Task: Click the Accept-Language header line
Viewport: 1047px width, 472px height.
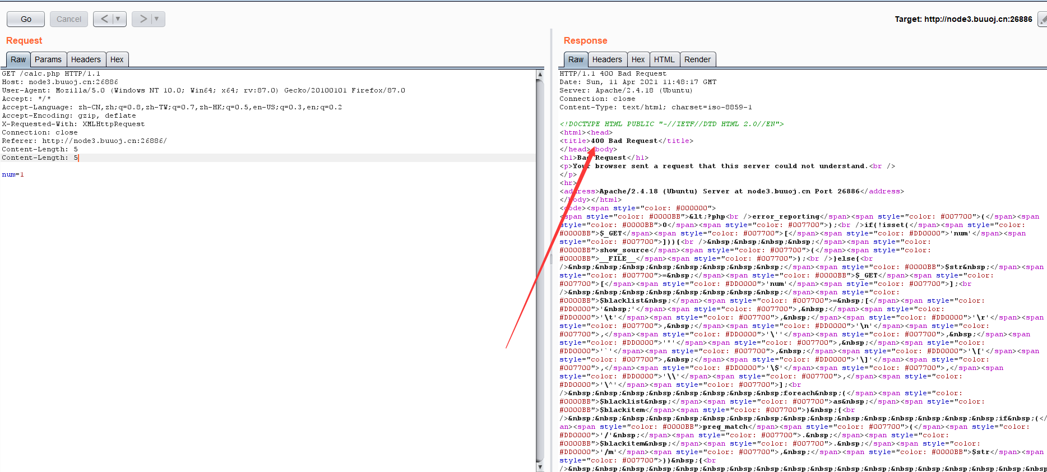Action: (172, 107)
